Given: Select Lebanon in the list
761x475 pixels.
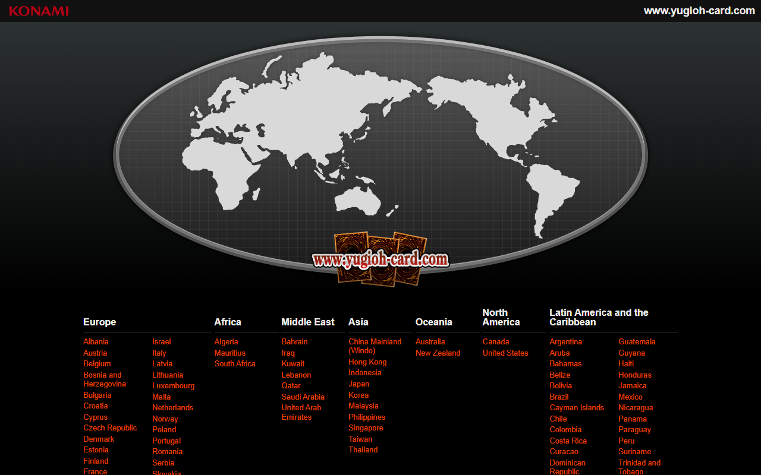Looking at the screenshot, I should pos(297,375).
